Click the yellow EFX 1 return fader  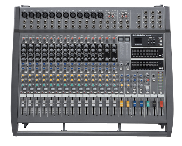pos(121,104)
